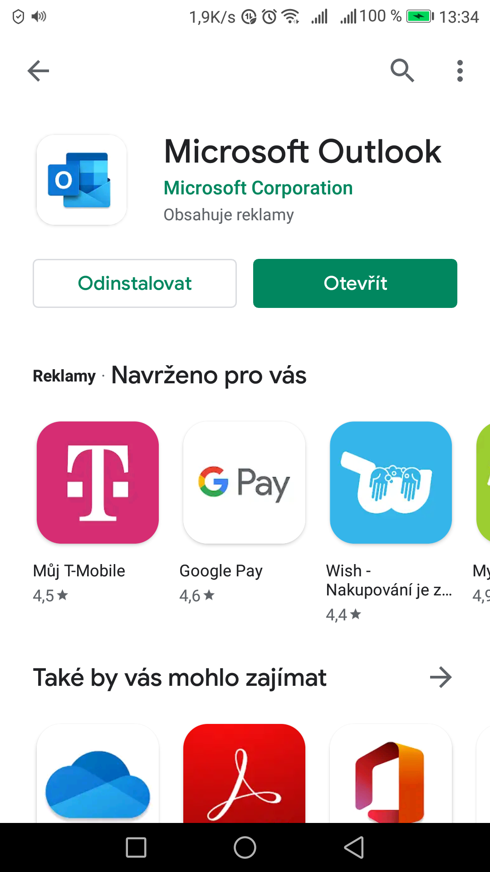This screenshot has height=872, width=490.
Task: Tap Android recent apps square button
Action: (136, 847)
